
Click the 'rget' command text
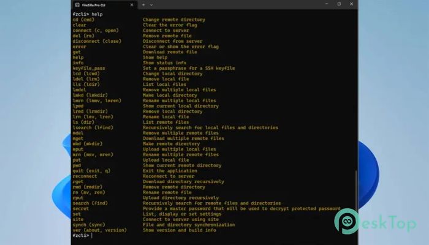click(78, 181)
